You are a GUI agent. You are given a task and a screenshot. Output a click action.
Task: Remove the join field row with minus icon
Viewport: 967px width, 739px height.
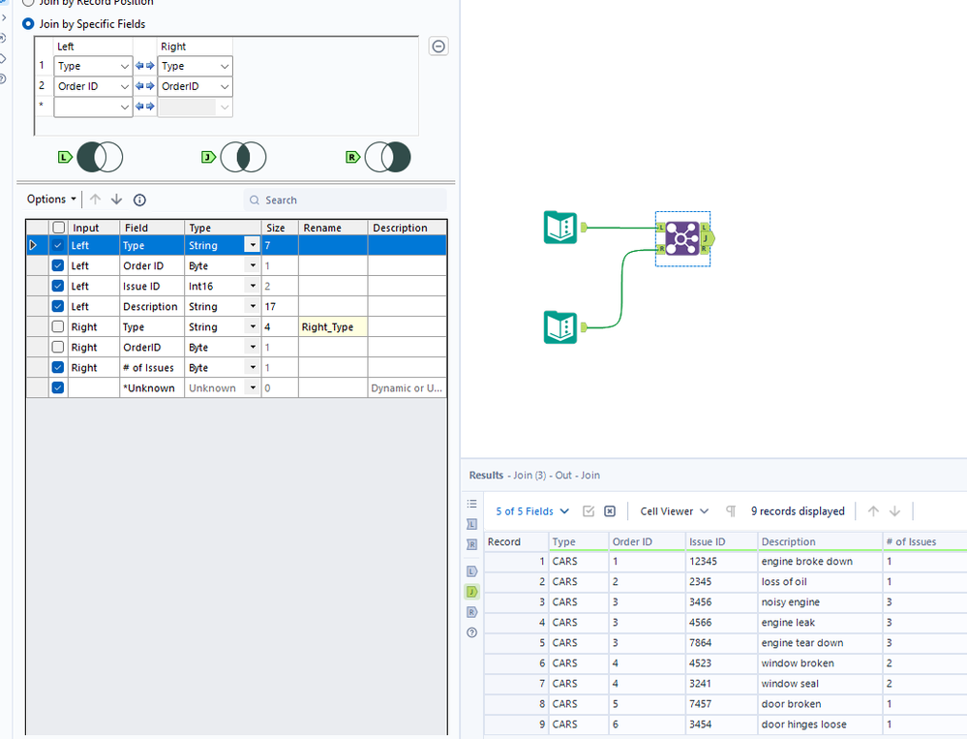(438, 46)
